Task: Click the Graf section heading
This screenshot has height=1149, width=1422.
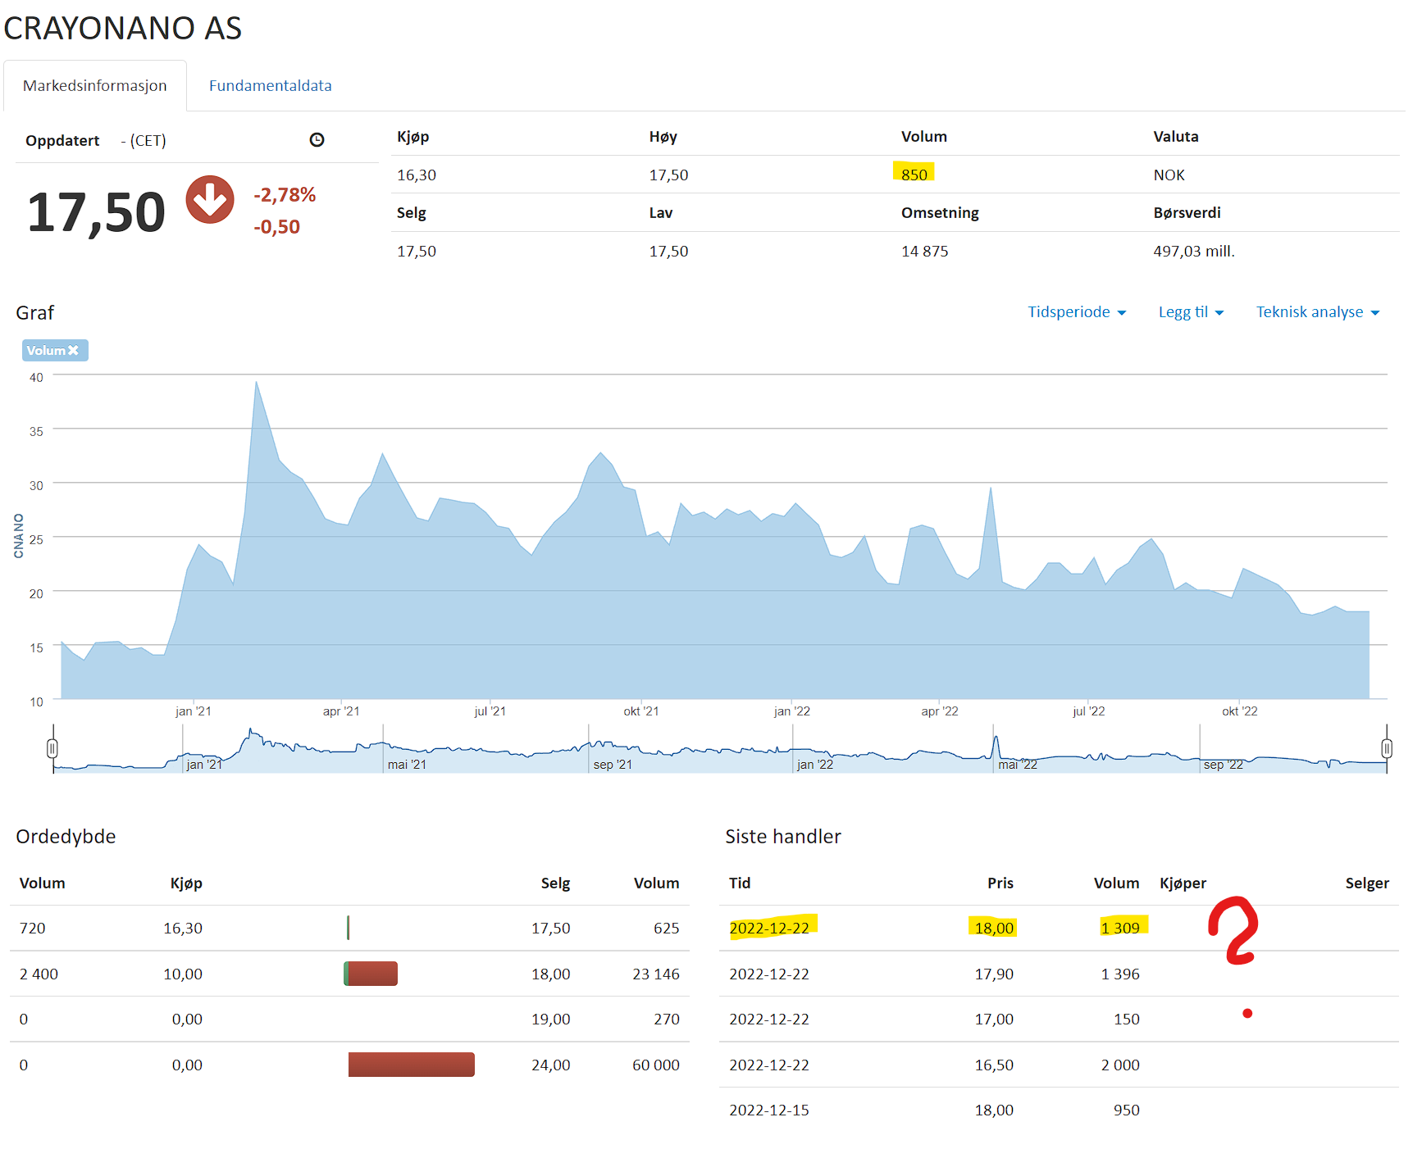Action: (x=35, y=313)
